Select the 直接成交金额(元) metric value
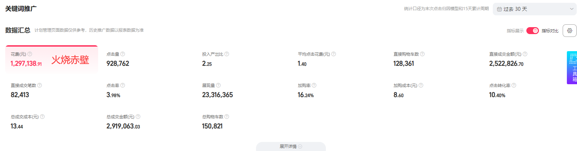The width and height of the screenshot is (577, 151). [x=506, y=64]
